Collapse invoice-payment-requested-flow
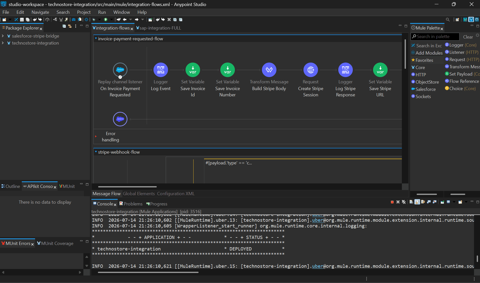The height and width of the screenshot is (283, 480). tap(96, 39)
